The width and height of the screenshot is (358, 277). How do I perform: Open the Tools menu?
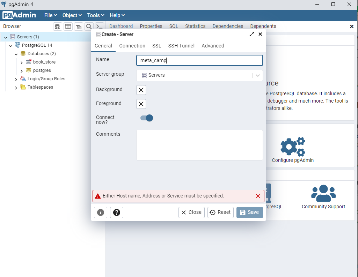point(96,15)
